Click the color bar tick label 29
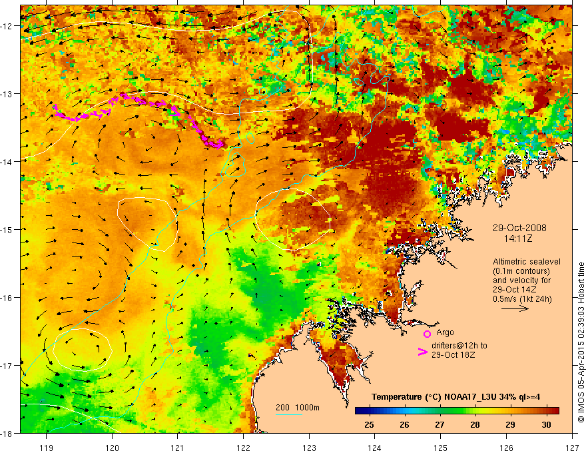The image size is (586, 453). 510,424
